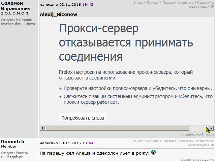This screenshot has height=161, width=218.
Task: Click the horizontal scrollbar right arrow
Action: pyautogui.click(x=211, y=128)
